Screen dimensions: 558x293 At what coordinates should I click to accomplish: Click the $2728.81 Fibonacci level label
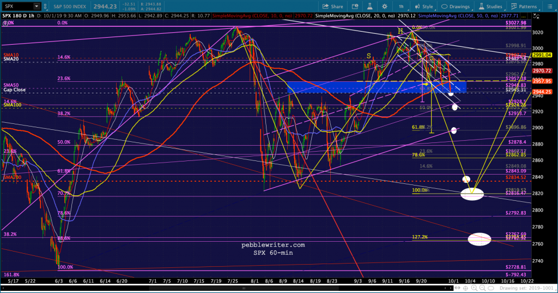click(515, 267)
